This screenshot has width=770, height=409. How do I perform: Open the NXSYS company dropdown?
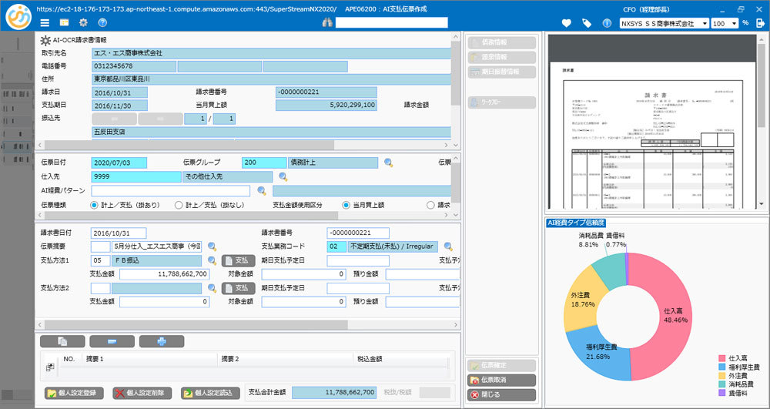[x=663, y=23]
